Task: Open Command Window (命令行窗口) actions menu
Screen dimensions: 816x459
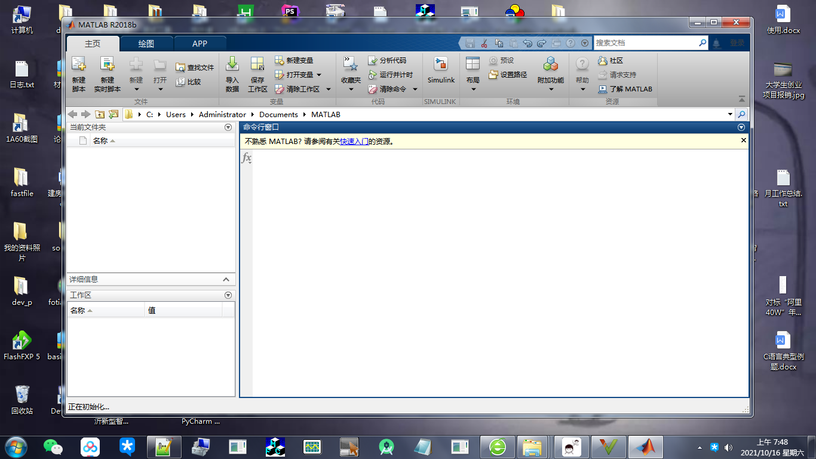Action: 741,127
